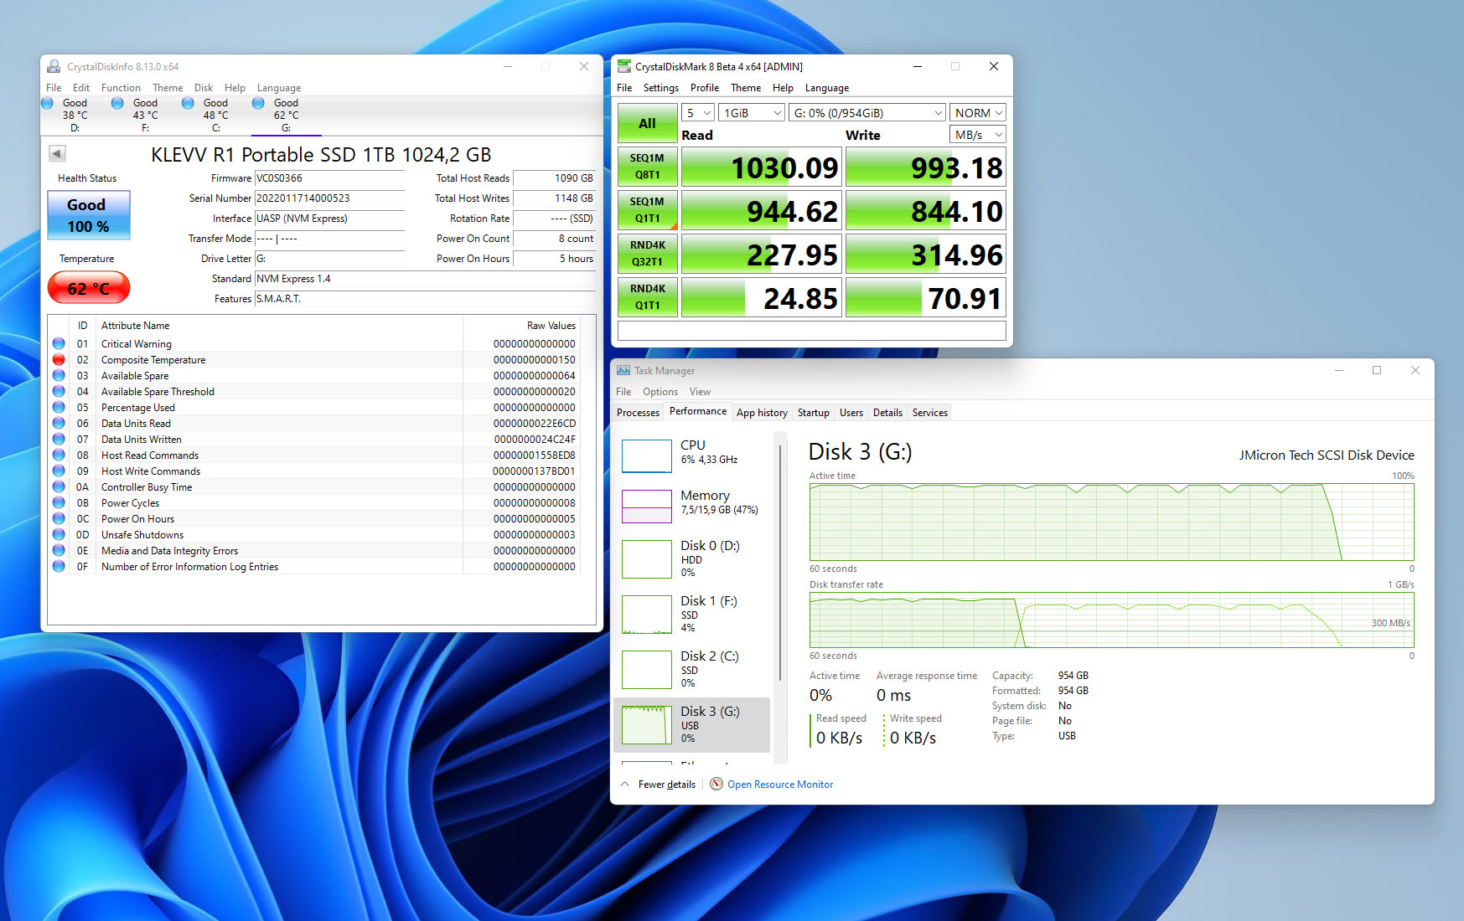The height and width of the screenshot is (921, 1464).
Task: Select the drive G: status icon in CrystalDiskInfo
Action: (258, 103)
